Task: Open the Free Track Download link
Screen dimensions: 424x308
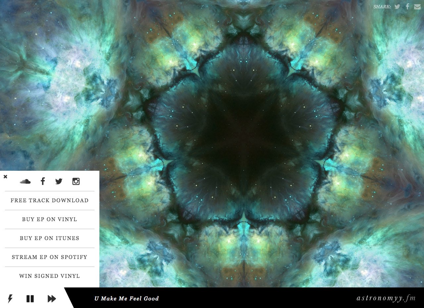Action: 49,200
